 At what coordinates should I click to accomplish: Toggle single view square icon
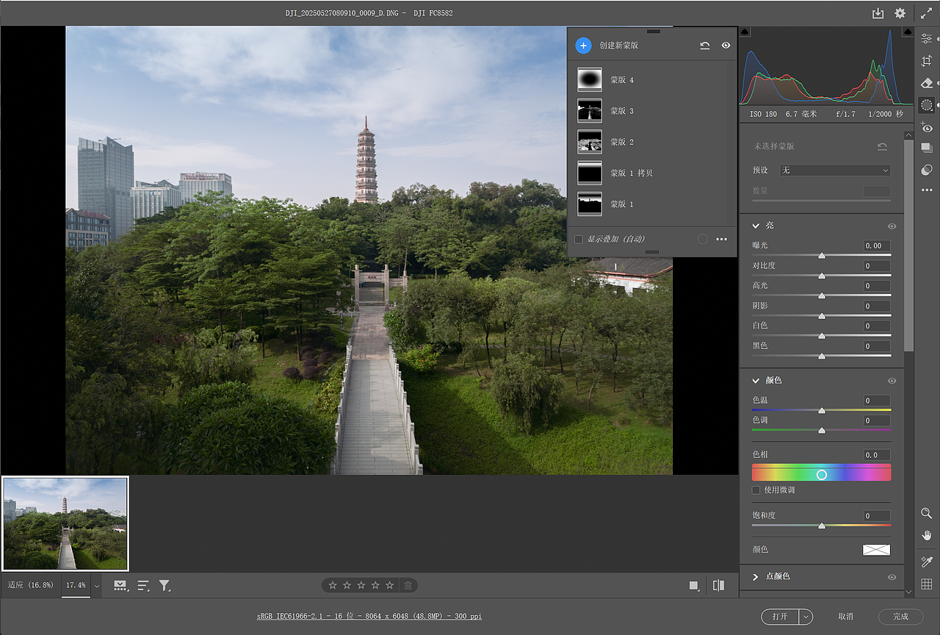point(694,586)
